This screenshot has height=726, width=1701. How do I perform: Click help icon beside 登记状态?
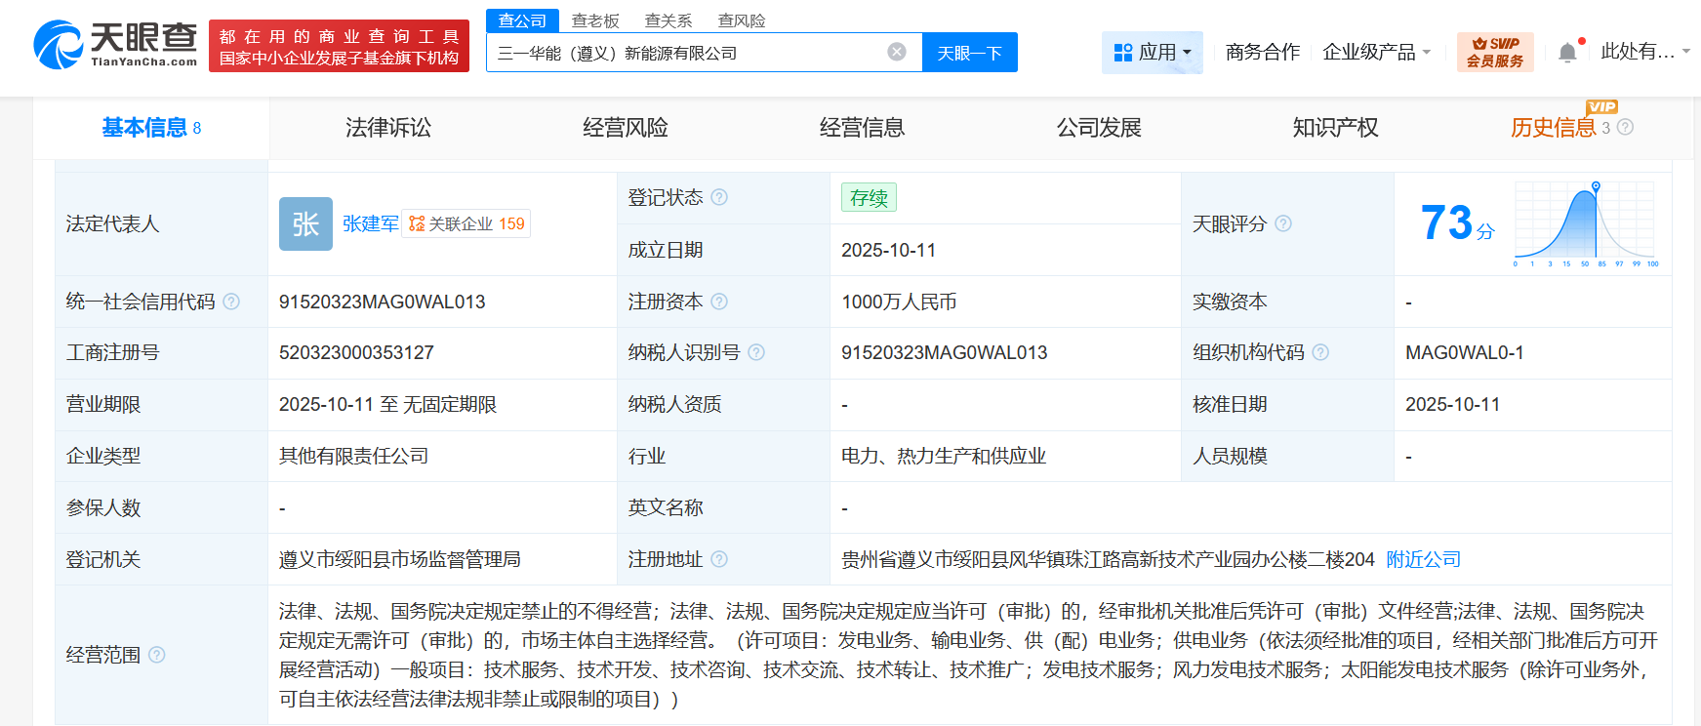pyautogui.click(x=719, y=197)
